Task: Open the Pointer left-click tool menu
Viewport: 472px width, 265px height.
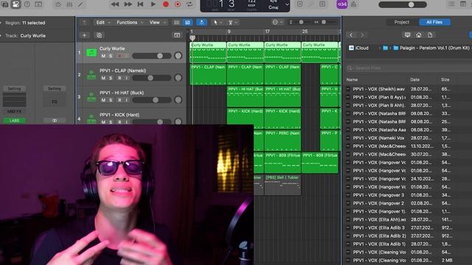Action: (x=218, y=23)
